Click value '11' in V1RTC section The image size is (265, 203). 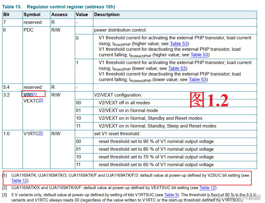[78, 165]
